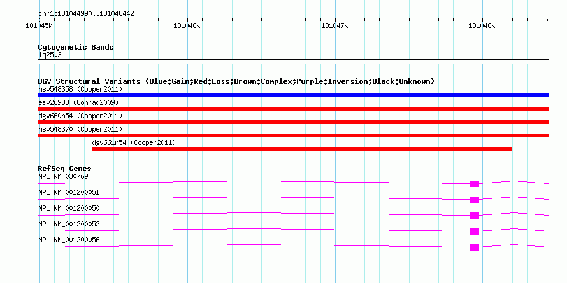Click the chr1:181044990..181048442 region label
The image size is (567, 283).
86,14
